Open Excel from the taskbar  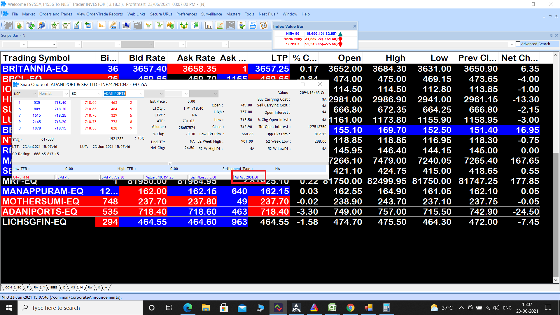[x=332, y=308]
